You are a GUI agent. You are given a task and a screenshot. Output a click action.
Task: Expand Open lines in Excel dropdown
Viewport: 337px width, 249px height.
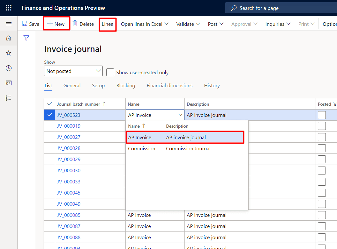click(x=145, y=24)
